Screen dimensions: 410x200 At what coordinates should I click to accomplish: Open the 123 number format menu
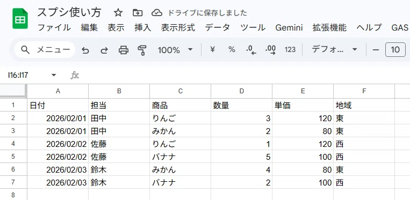click(290, 49)
